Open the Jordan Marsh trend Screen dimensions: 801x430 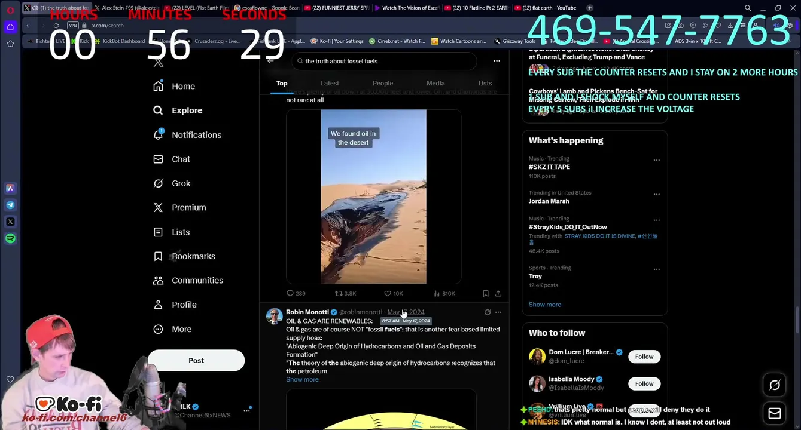tap(549, 201)
